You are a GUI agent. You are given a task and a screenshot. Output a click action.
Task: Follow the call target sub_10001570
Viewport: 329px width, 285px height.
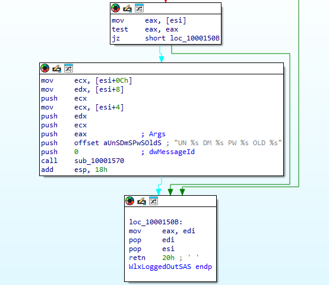[99, 161]
